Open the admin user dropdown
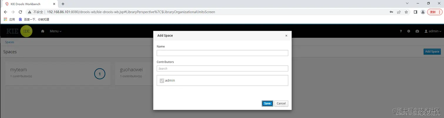Viewport: 444px width, 118px height. (433, 31)
